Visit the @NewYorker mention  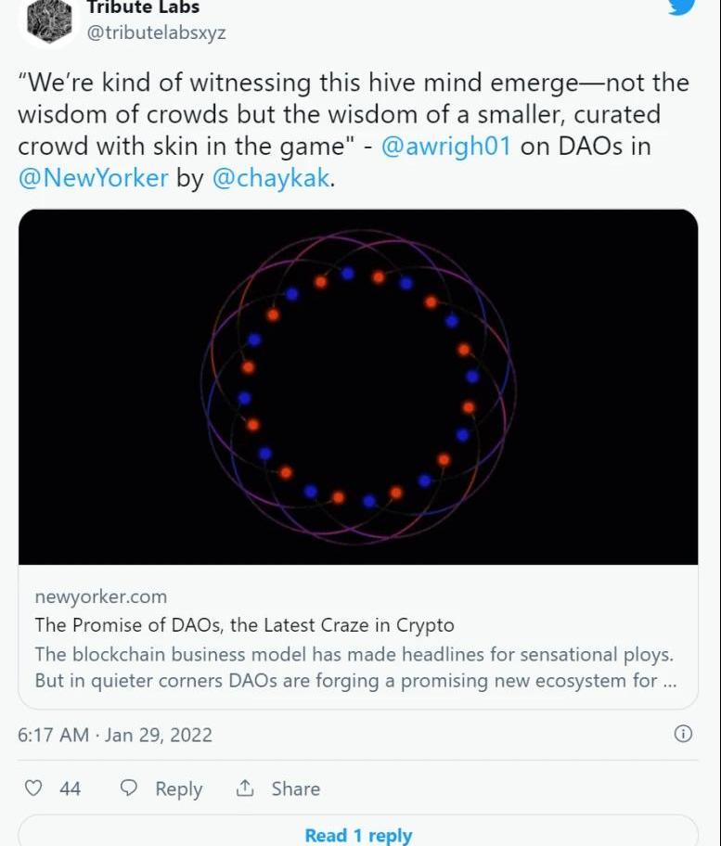(x=93, y=179)
